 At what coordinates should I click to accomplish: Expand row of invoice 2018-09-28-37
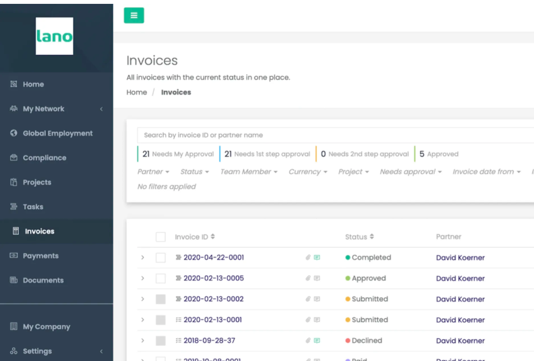(x=143, y=341)
